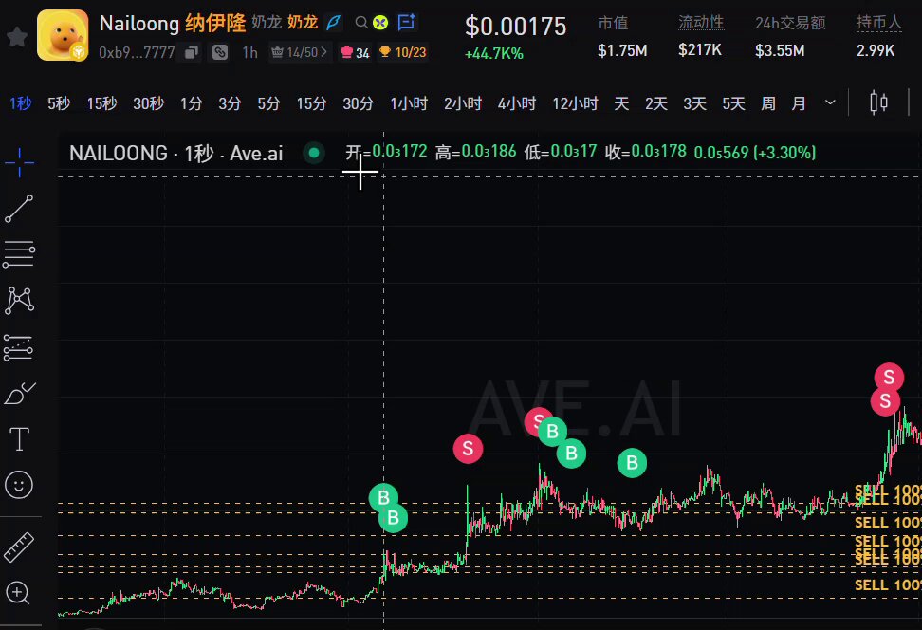922x630 pixels.
Task: Select the 5秒 timeframe
Action: pos(59,103)
